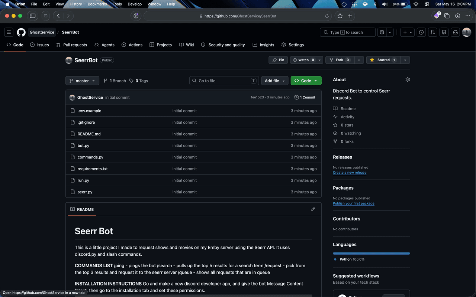
Task: Expand the star lists dropdown arrow
Action: pyautogui.click(x=405, y=60)
